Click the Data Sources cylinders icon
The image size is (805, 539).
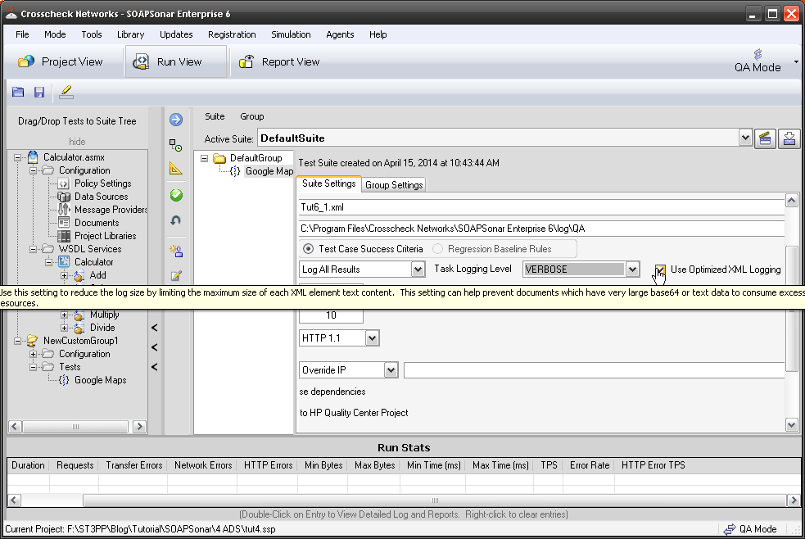click(x=64, y=197)
